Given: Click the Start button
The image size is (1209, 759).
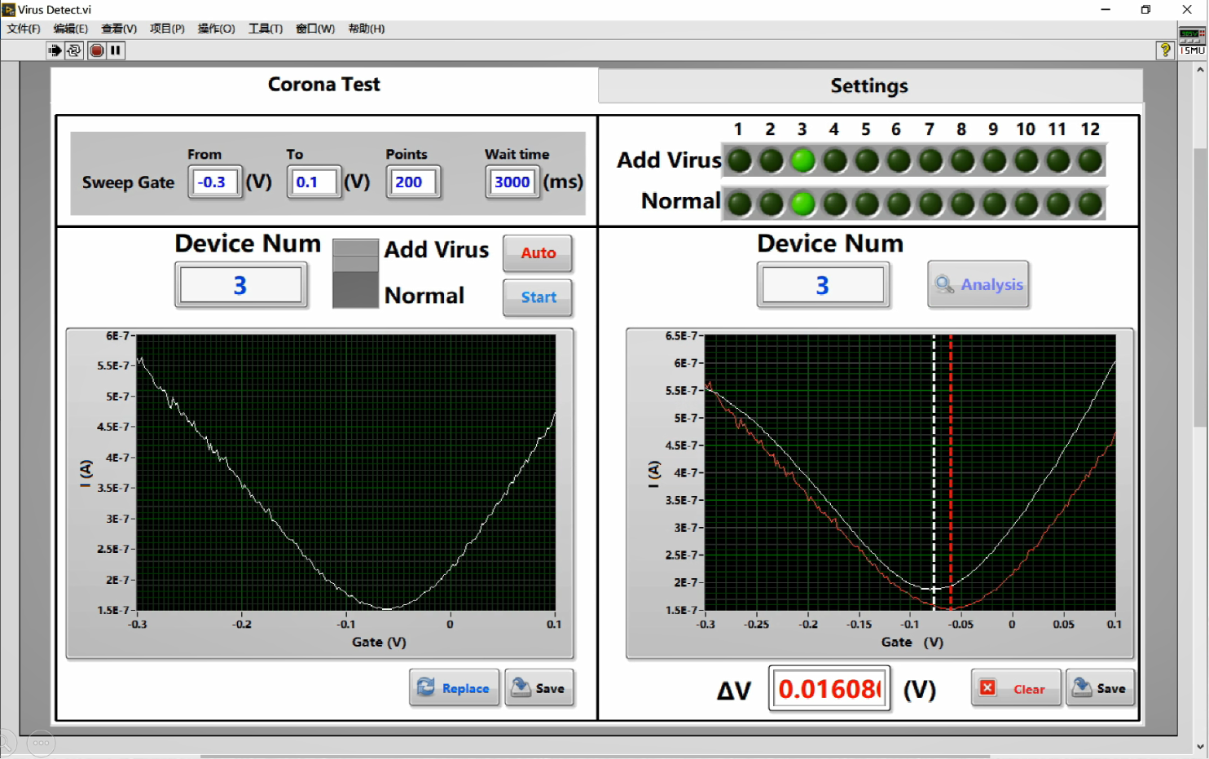Looking at the screenshot, I should click(538, 297).
